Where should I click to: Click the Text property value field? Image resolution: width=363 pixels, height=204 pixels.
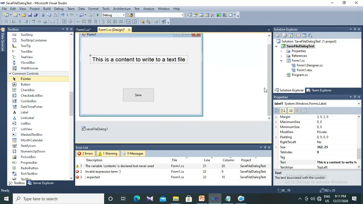pyautogui.click(x=337, y=162)
